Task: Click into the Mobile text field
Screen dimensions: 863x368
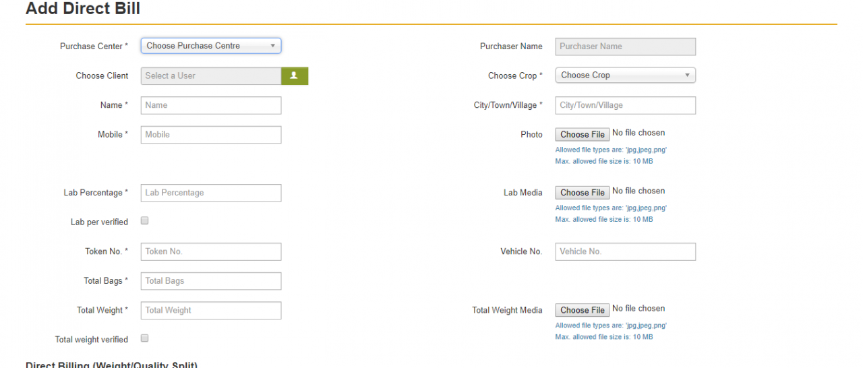Action: (210, 135)
